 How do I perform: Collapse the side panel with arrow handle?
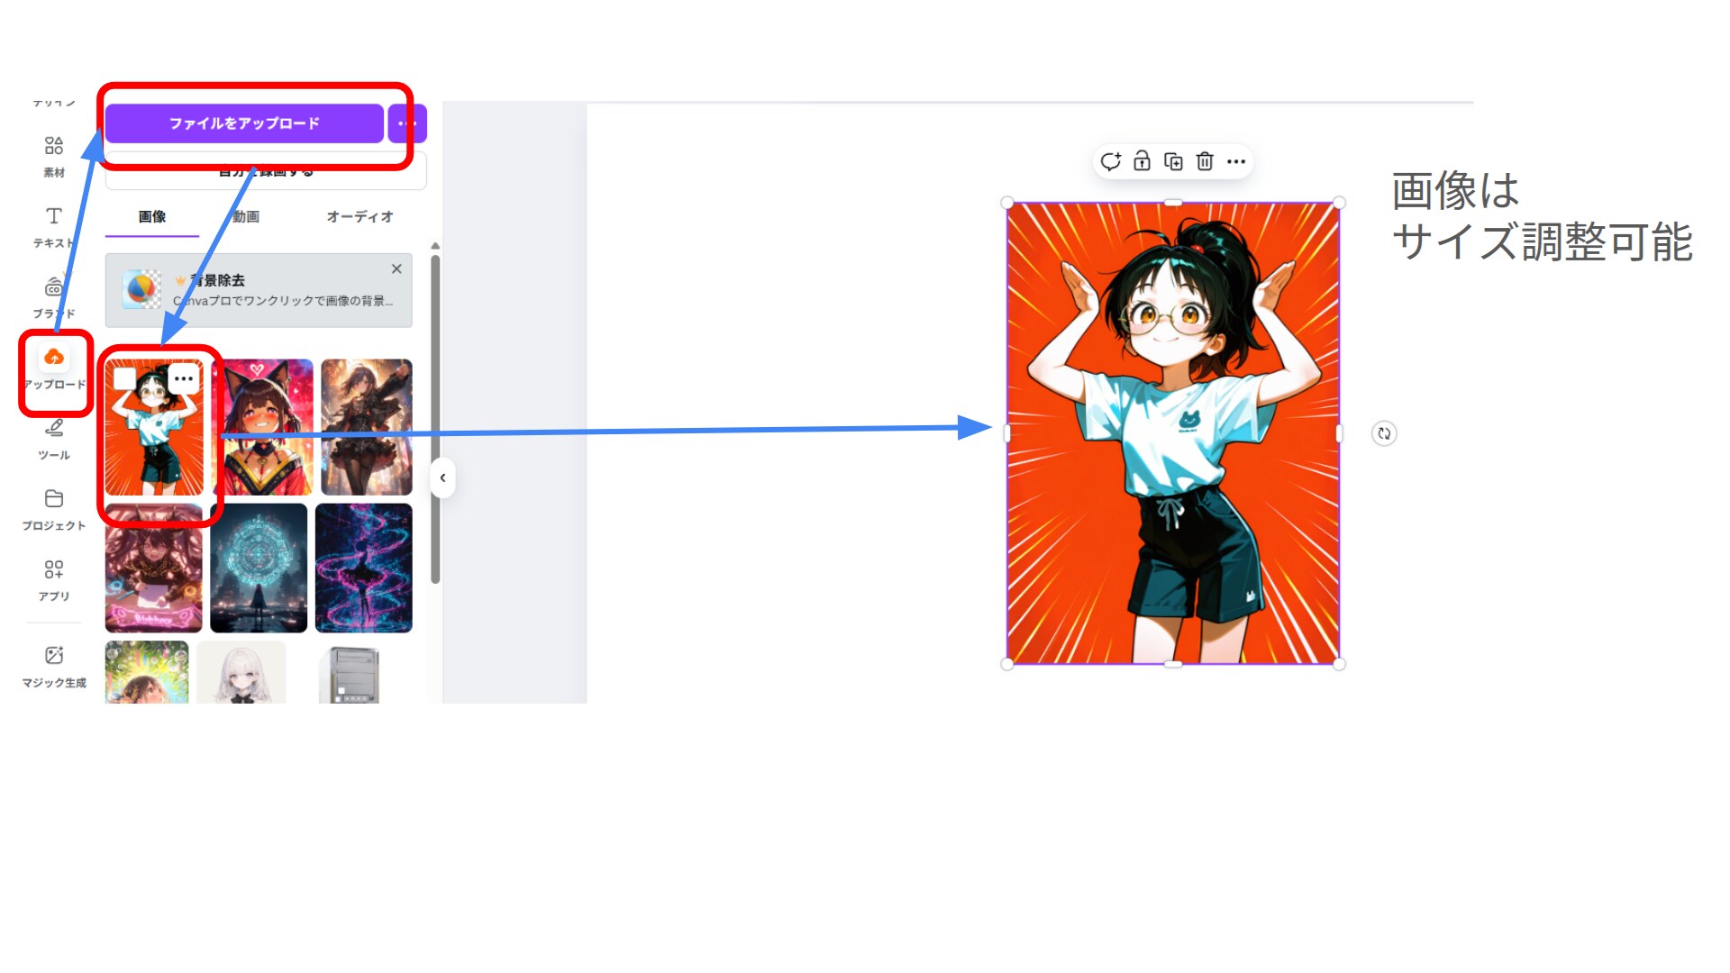[442, 477]
